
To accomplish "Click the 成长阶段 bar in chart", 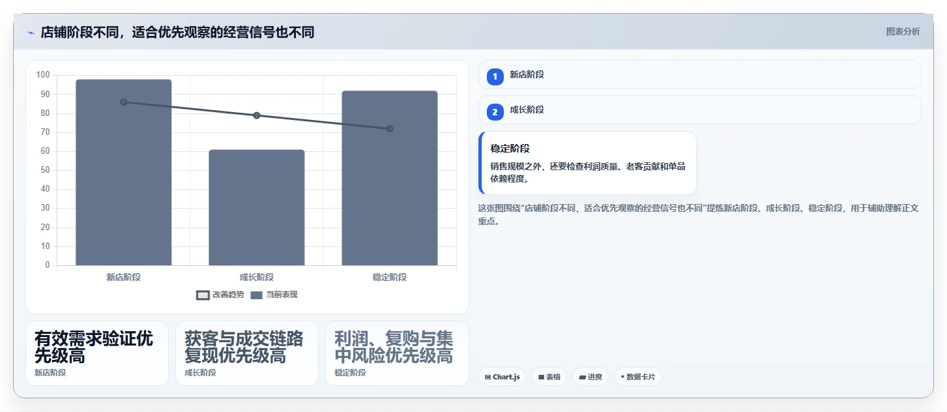I will [x=256, y=207].
